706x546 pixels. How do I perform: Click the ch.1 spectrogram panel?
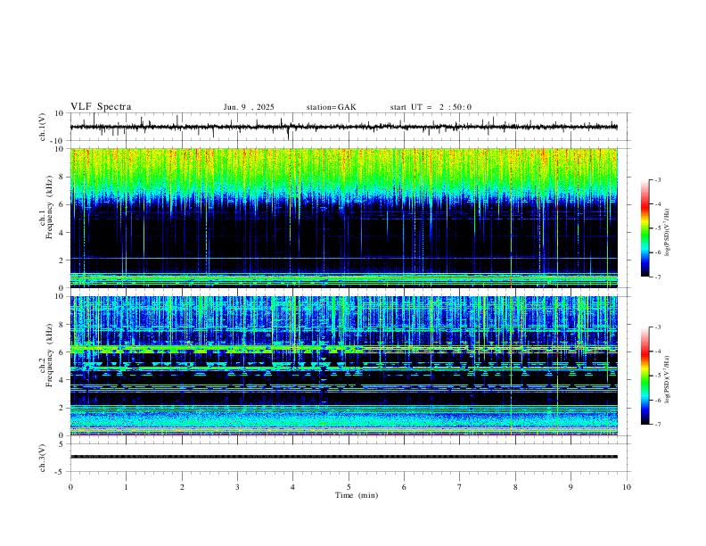click(x=343, y=218)
